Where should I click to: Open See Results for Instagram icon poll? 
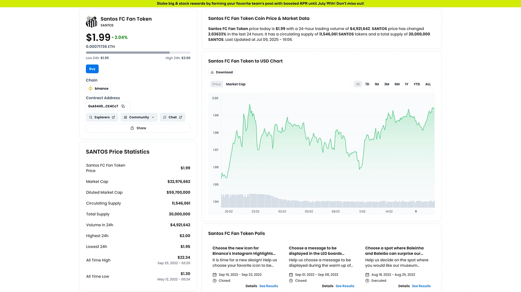click(x=268, y=286)
